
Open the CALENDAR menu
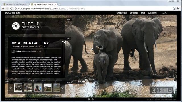[152, 13]
